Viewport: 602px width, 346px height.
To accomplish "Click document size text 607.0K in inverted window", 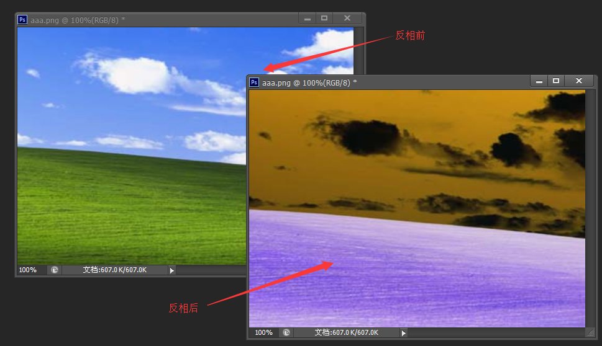I will click(347, 332).
